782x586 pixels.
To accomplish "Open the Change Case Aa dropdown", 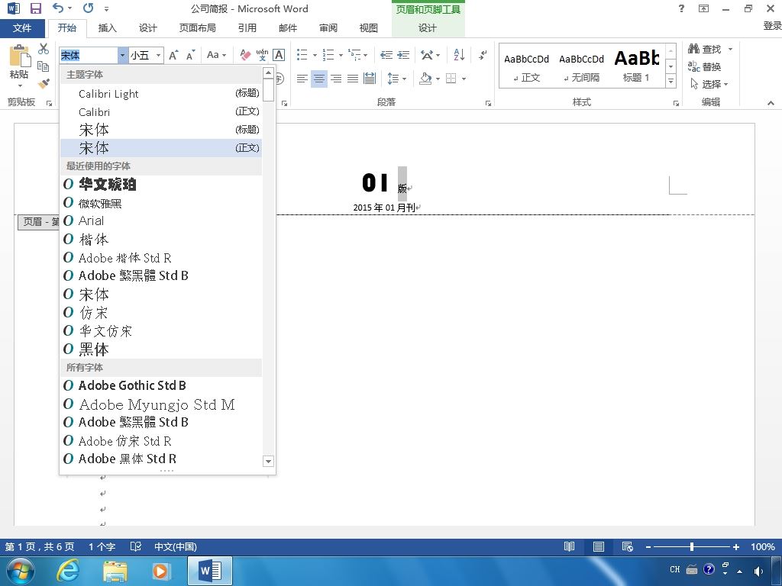I will 217,55.
